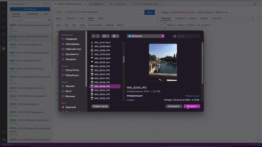Open the Auth tab of the request
Screen dimensions: 262x147
[81, 18]
